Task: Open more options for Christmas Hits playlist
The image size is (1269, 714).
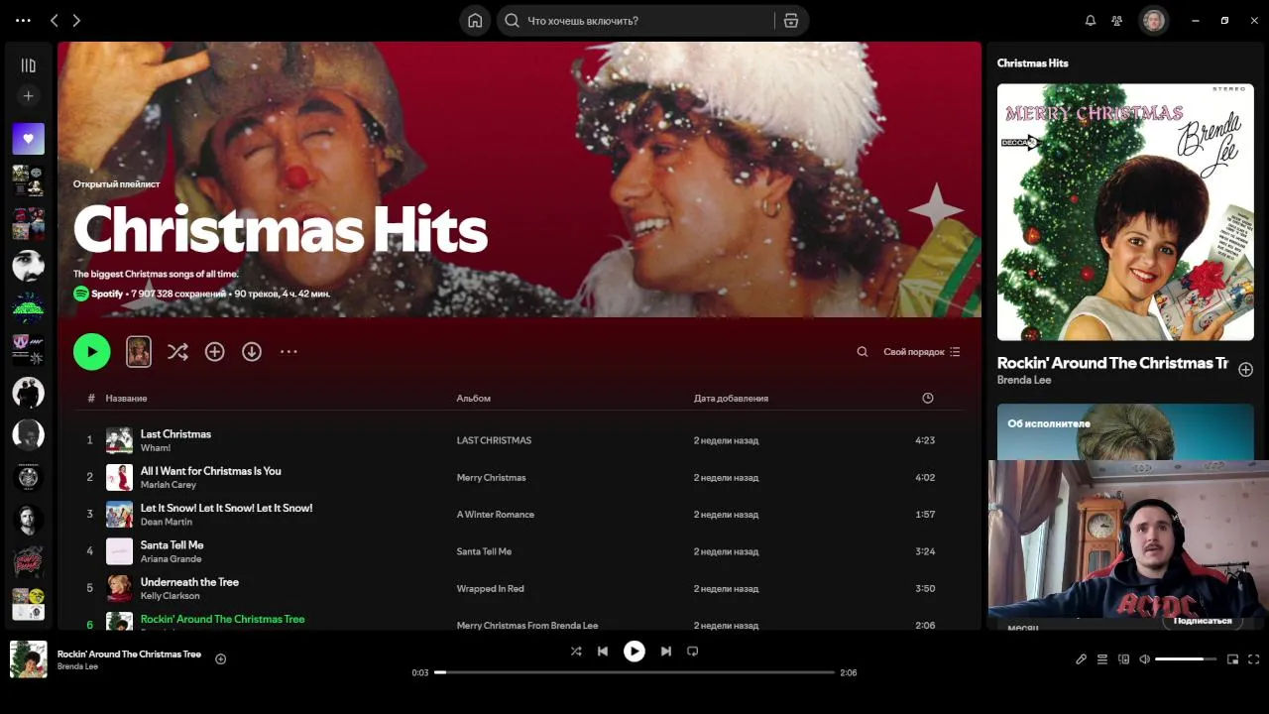Action: [x=288, y=352]
